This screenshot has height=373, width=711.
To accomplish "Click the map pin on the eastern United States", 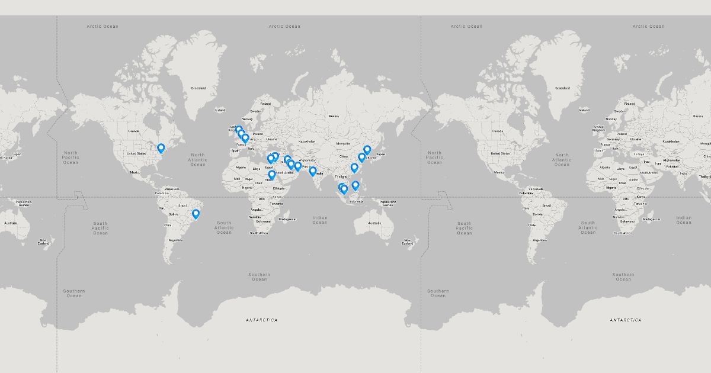I will [x=161, y=147].
